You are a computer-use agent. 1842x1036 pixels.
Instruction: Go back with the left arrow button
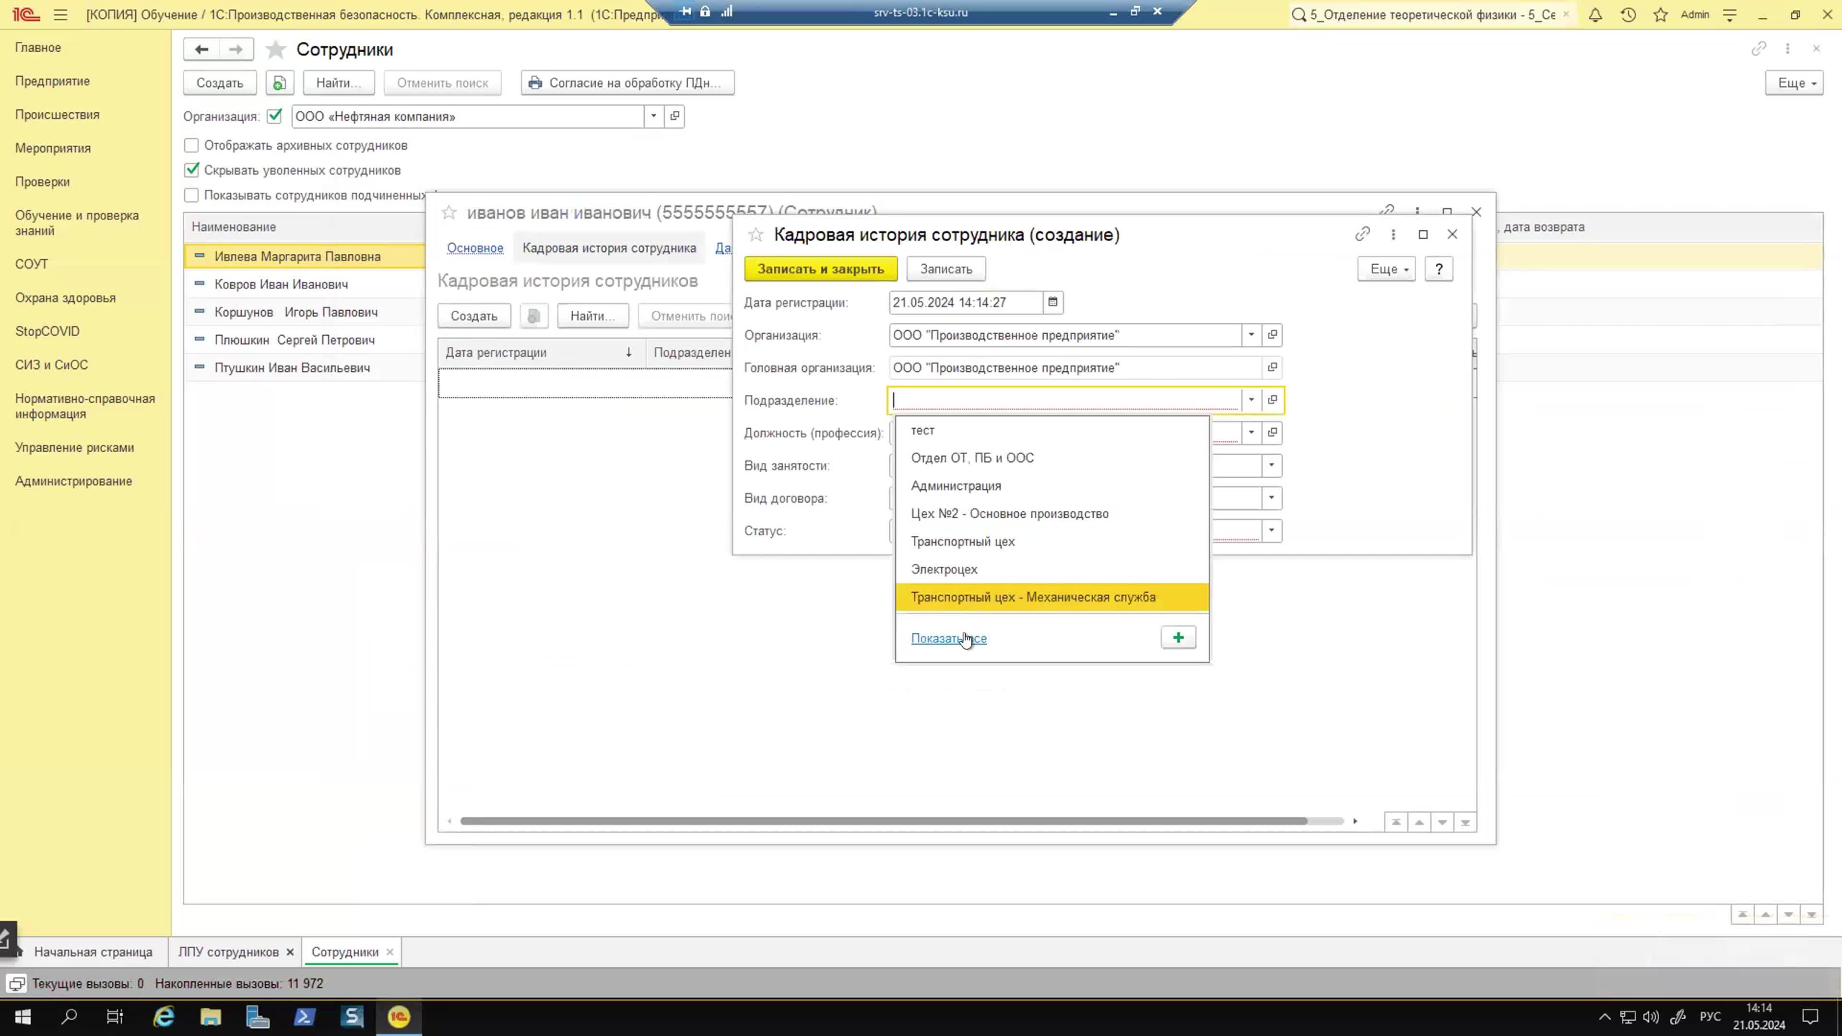pyautogui.click(x=201, y=49)
